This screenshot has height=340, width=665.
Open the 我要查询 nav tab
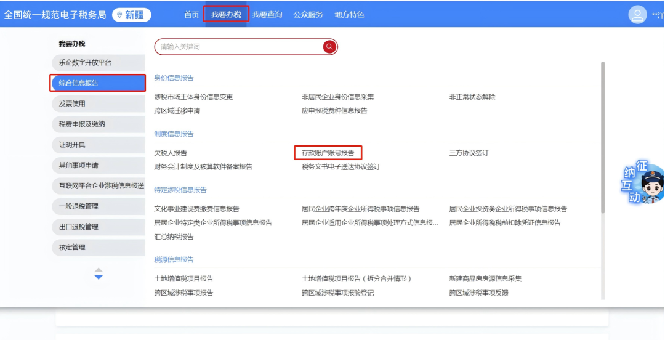267,15
